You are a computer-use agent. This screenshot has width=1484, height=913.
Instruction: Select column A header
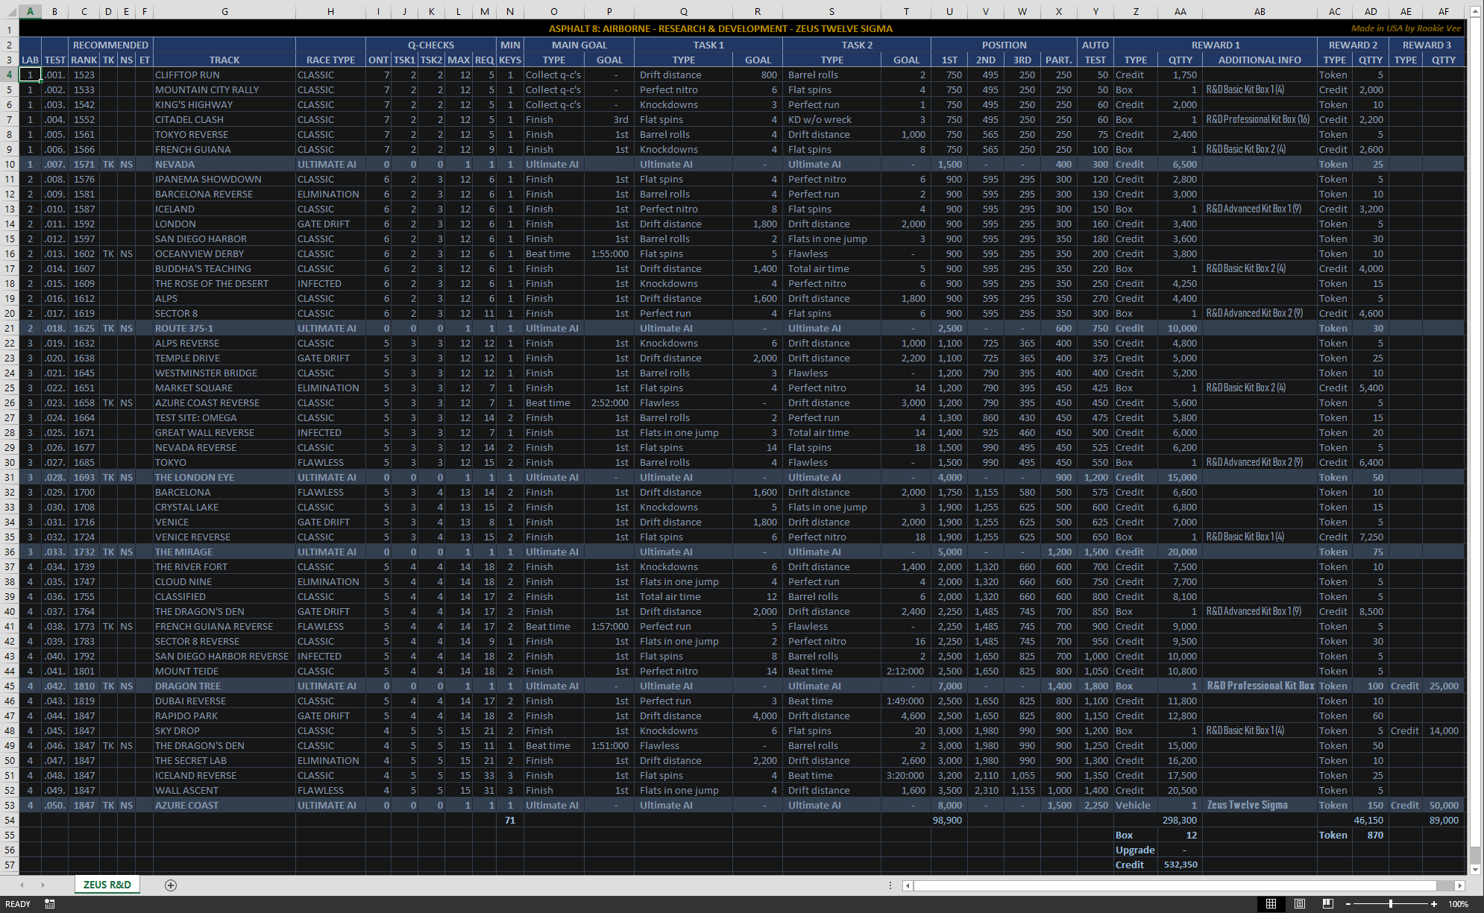(30, 11)
